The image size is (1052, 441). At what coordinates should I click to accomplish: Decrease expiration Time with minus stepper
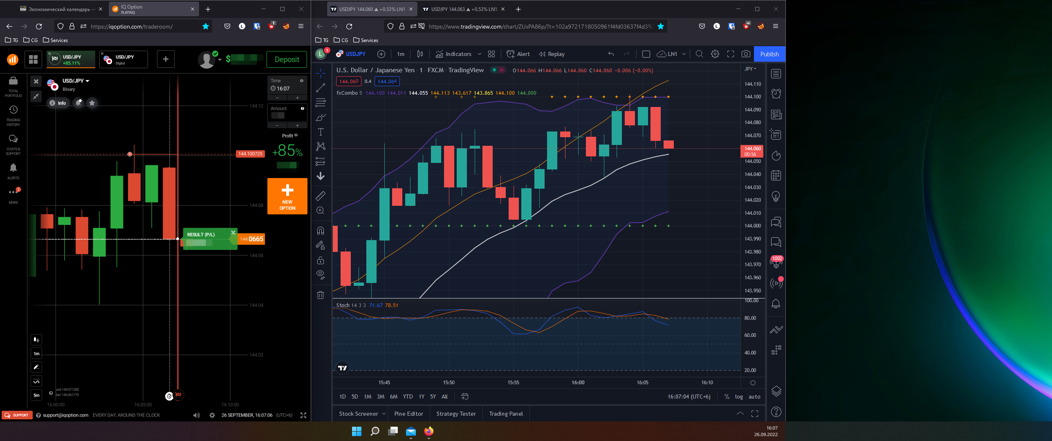pyautogui.click(x=278, y=98)
